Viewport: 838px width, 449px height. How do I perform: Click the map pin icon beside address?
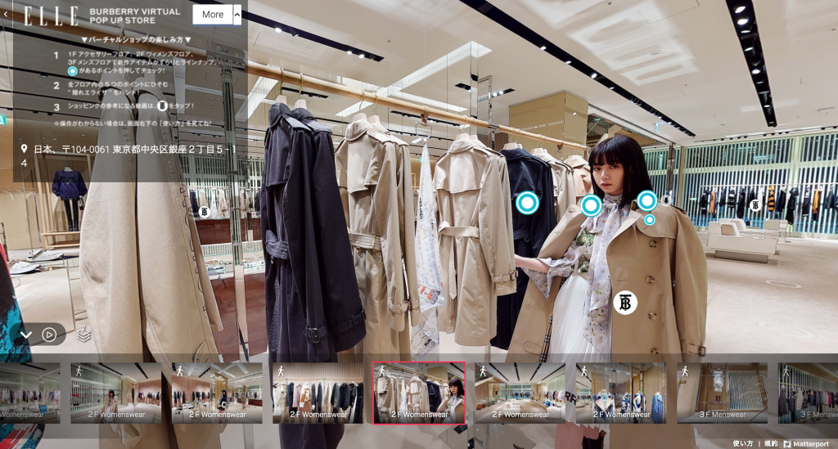(x=24, y=149)
